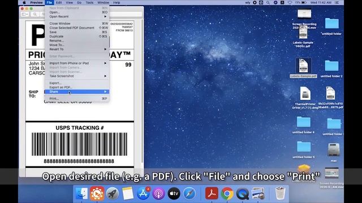Open Podcasts app in the Dock
362x203 pixels.
pos(158,193)
